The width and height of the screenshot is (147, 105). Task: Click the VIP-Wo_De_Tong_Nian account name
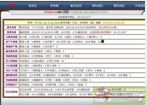47,23
